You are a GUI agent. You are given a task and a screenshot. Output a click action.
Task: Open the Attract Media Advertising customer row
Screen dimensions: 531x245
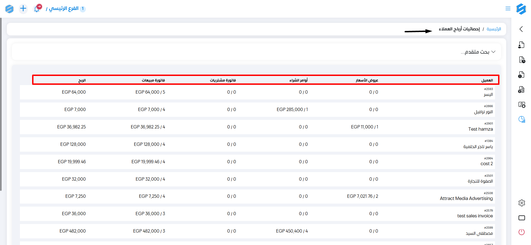[x=466, y=198]
